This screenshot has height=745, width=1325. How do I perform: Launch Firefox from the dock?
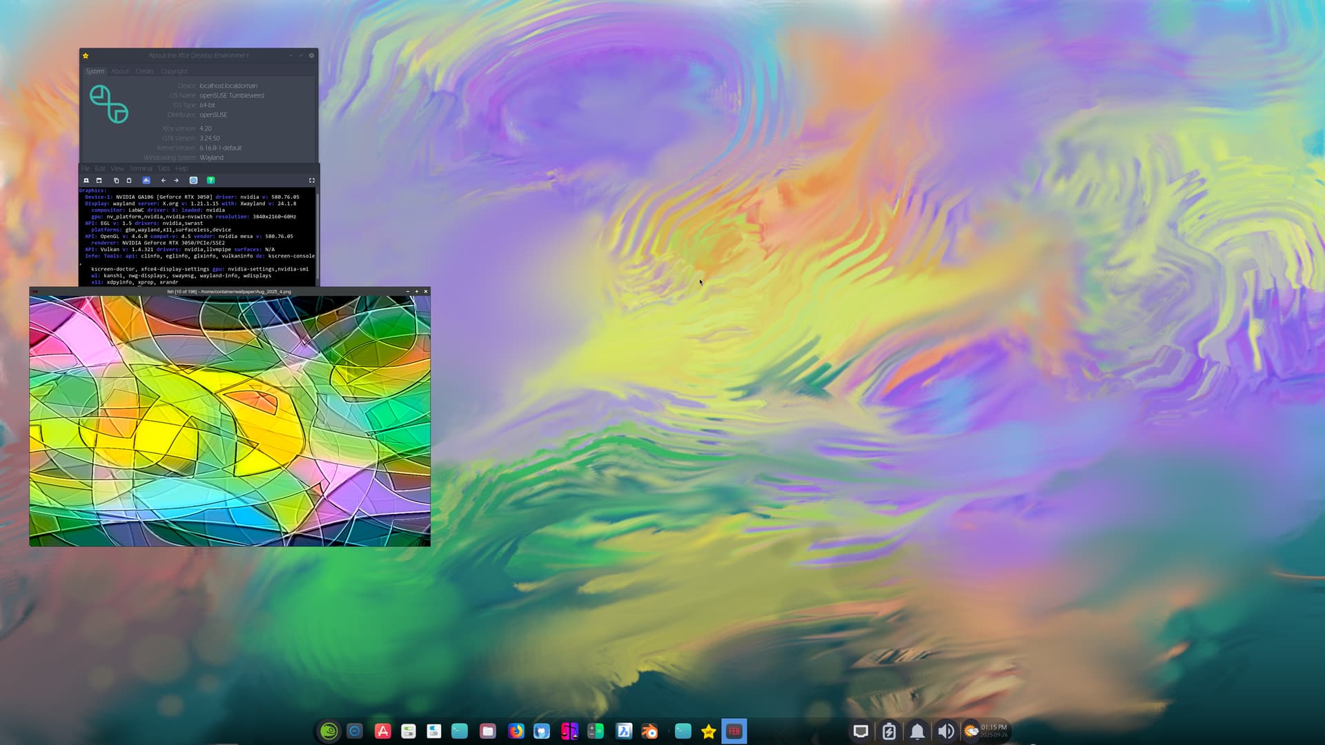pyautogui.click(x=516, y=731)
